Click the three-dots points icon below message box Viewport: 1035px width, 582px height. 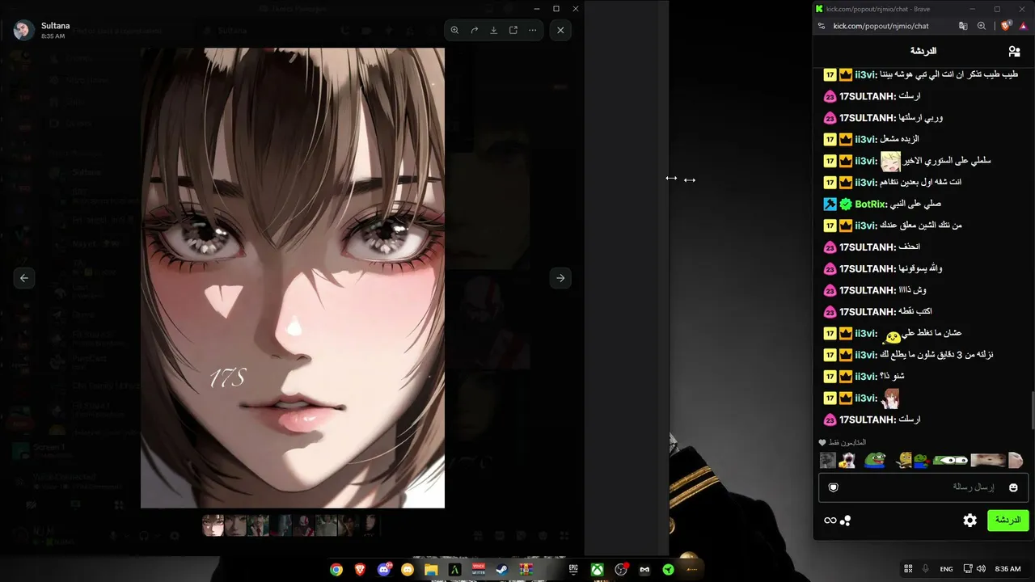[x=845, y=521]
